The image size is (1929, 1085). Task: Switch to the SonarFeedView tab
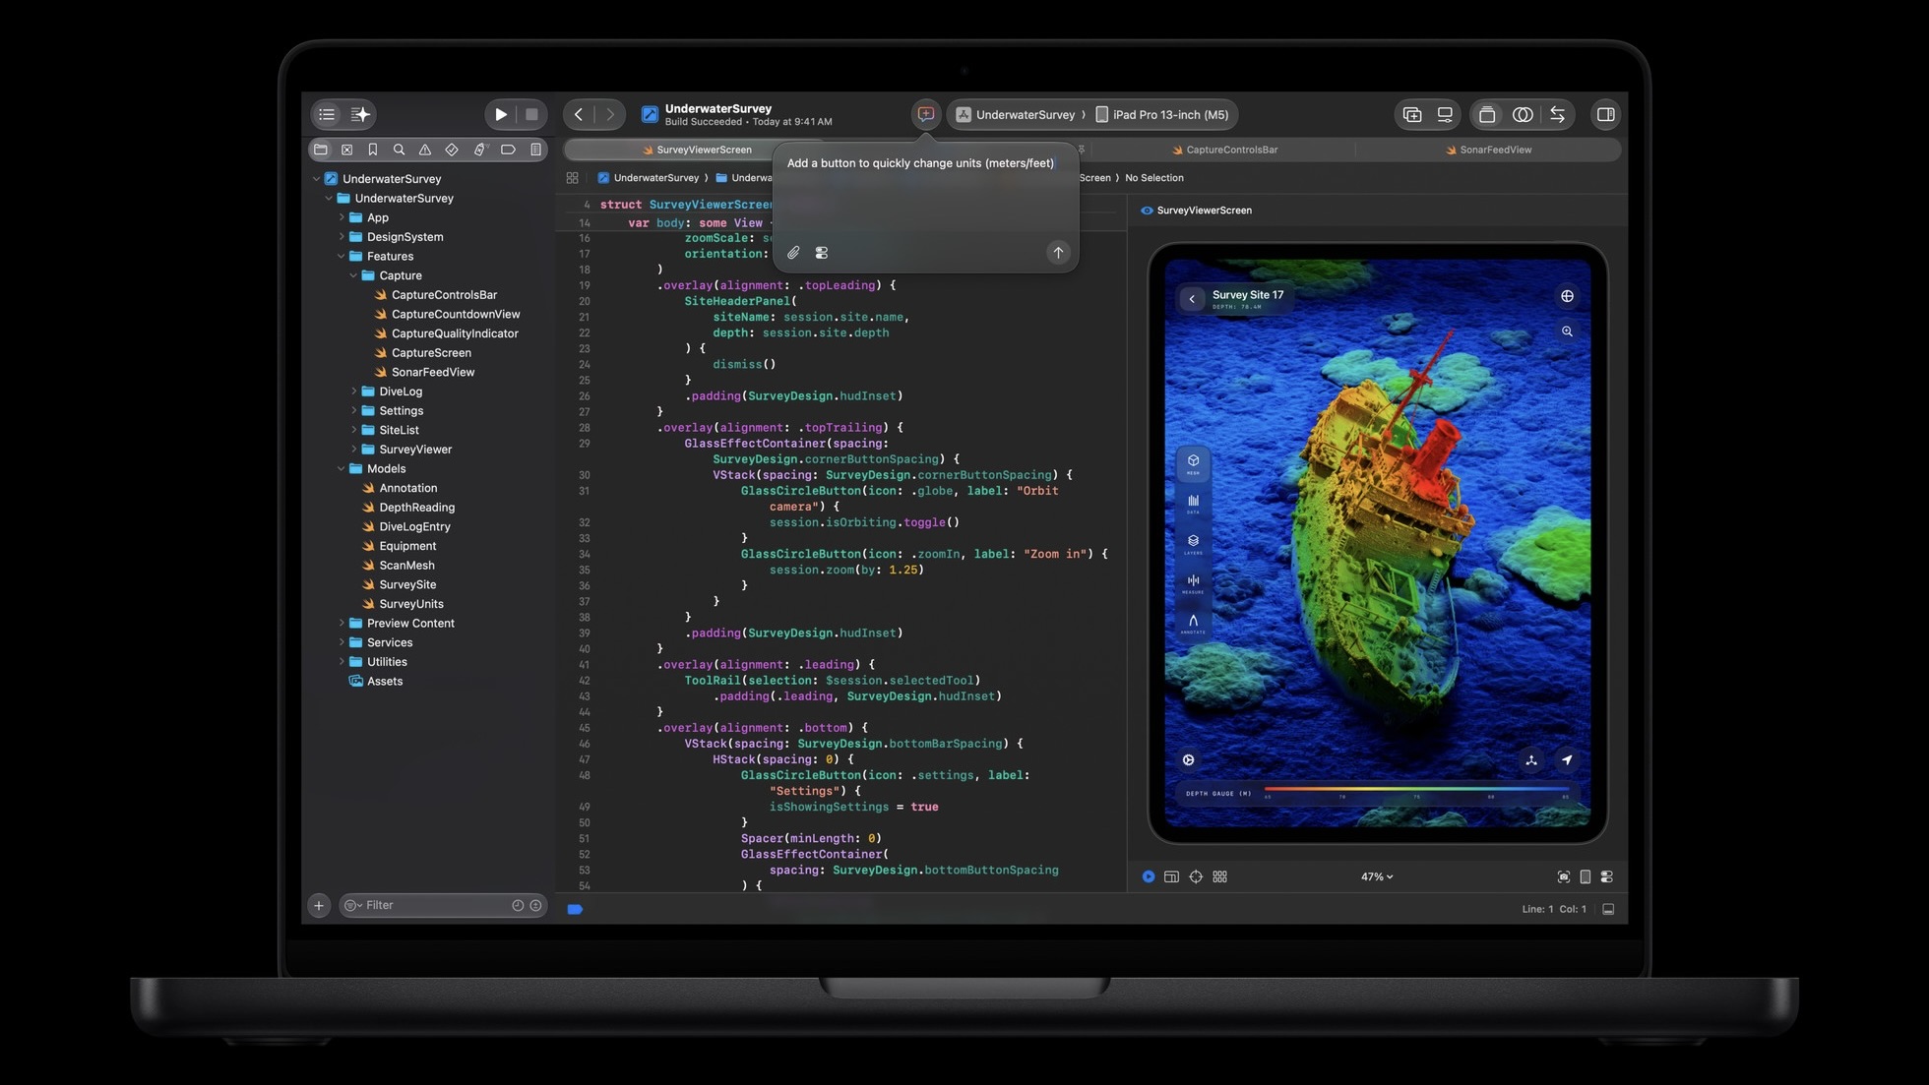tap(1488, 150)
